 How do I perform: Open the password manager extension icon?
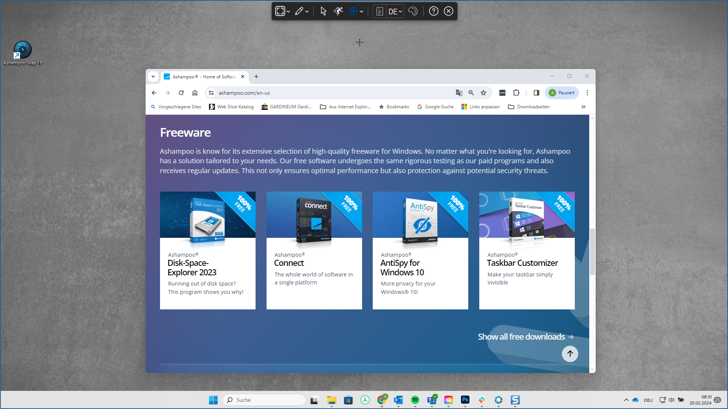tap(502, 93)
